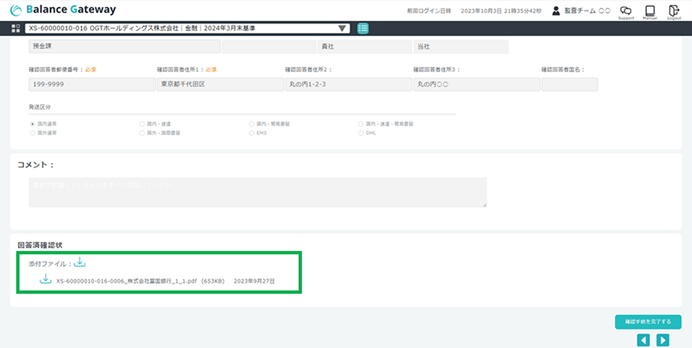
Task: Select the 国内通常 radio button
Action: (x=33, y=123)
